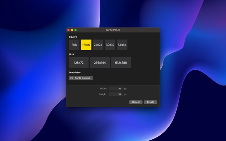The width and height of the screenshot is (226, 141).
Task: Click the Sprite Pencil window title
Action: click(x=113, y=30)
